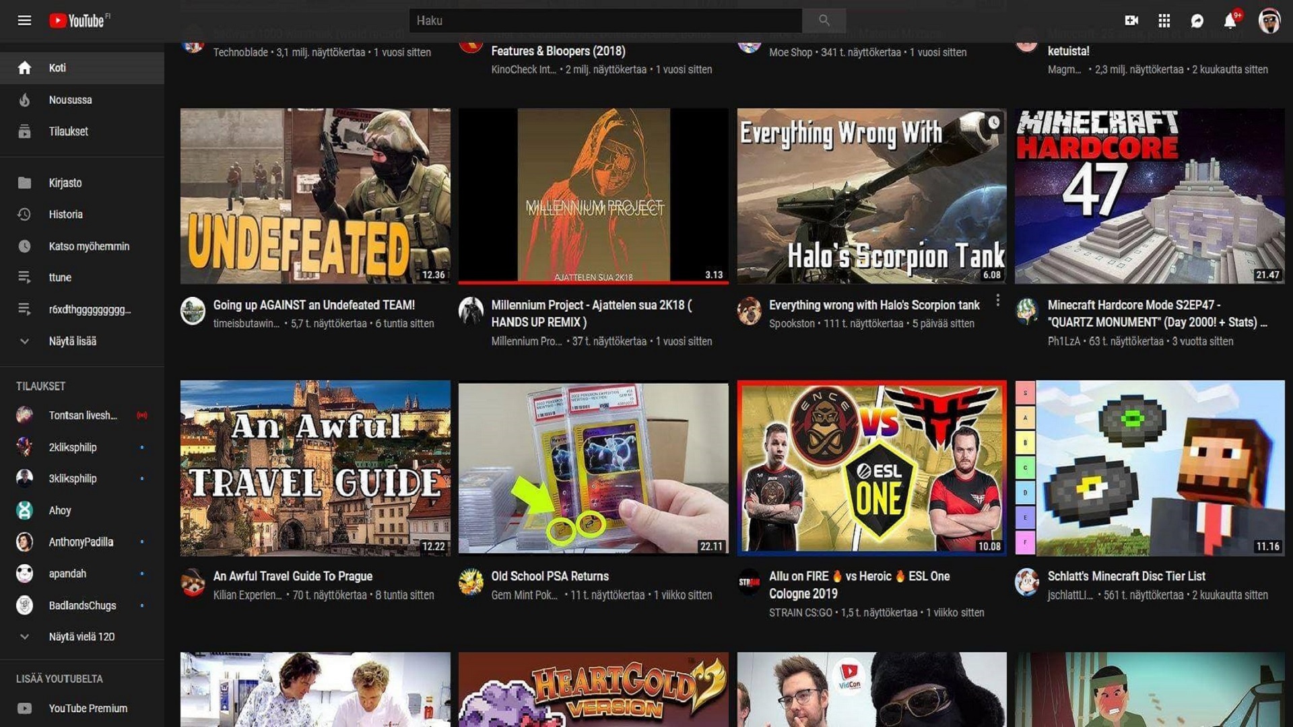Click the YouTube home icon
1293x727 pixels.
pyautogui.click(x=24, y=67)
